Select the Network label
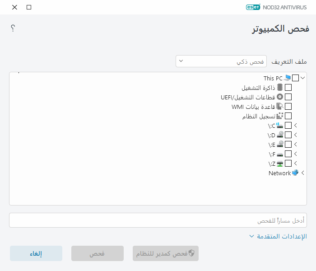 [x=280, y=173]
